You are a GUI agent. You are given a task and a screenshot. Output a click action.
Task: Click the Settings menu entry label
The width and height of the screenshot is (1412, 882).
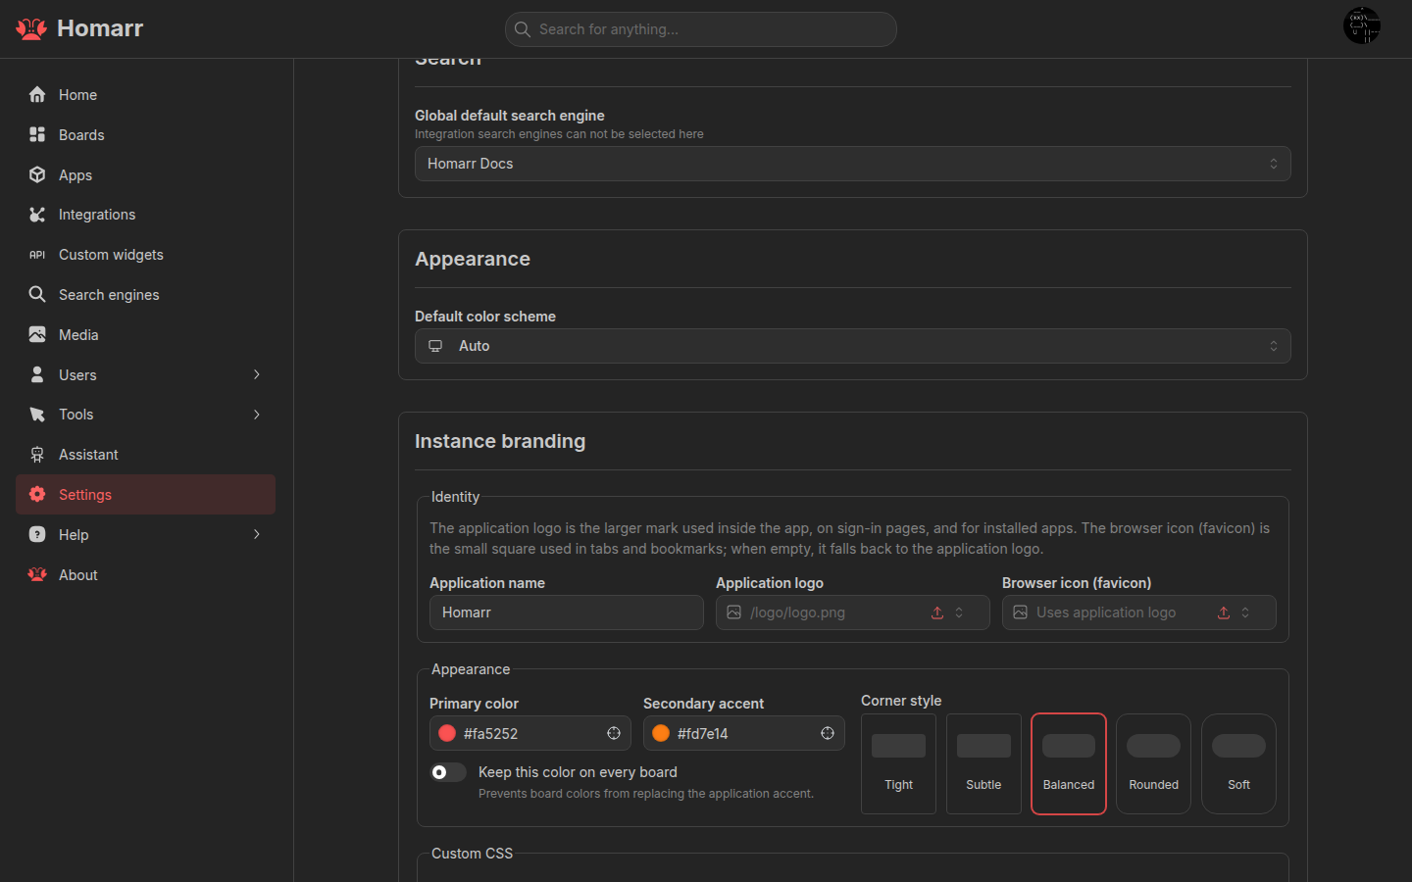pyautogui.click(x=85, y=495)
